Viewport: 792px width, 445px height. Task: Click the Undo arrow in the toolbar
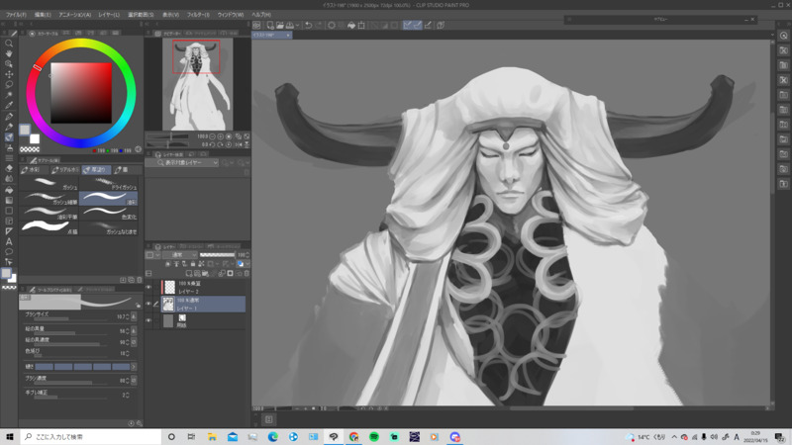[308, 25]
